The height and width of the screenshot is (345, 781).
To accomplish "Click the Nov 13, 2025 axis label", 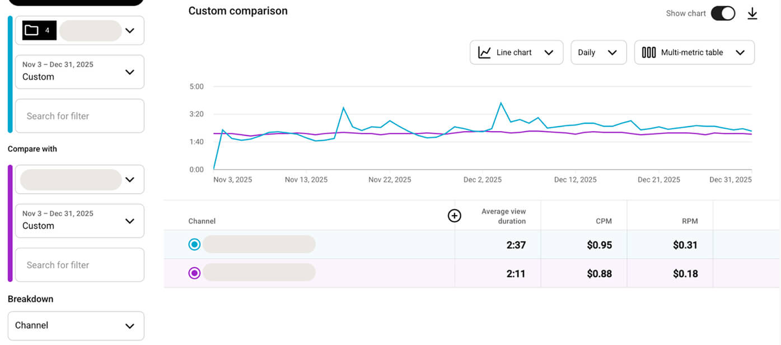I will point(306,180).
